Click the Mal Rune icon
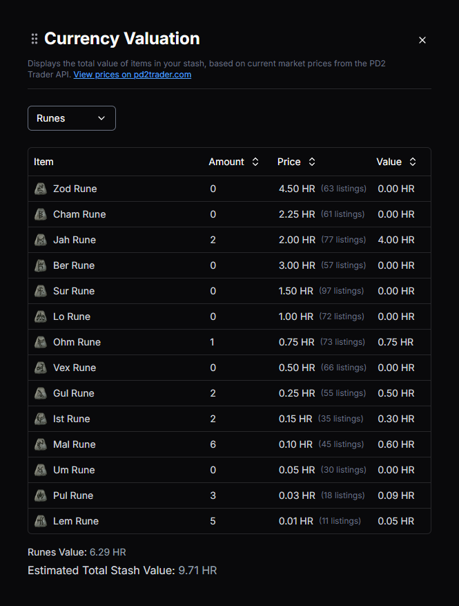The height and width of the screenshot is (606, 459). [41, 444]
